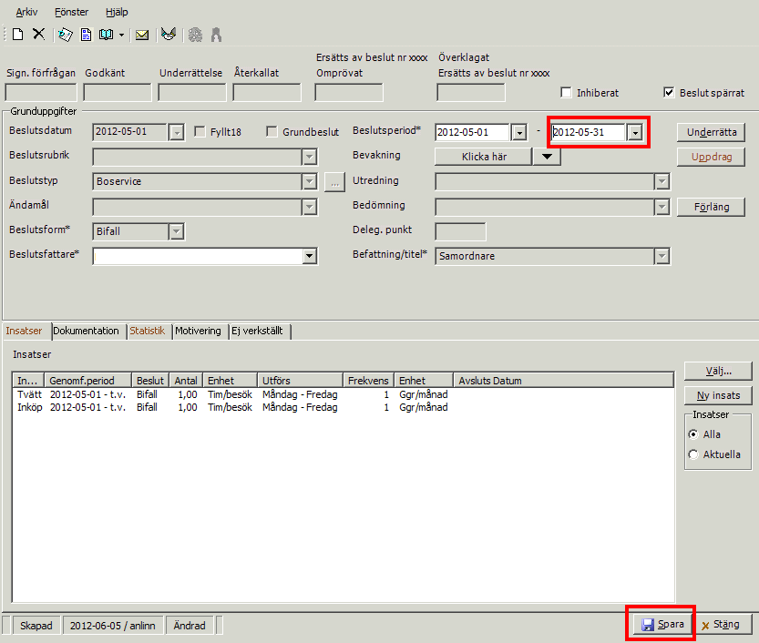Toggle the Inhiberat checkbox

(566, 92)
